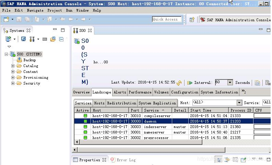This screenshot has width=272, height=165.
Task: Click the services table horizontal scrollbar thumb
Action: [141, 142]
